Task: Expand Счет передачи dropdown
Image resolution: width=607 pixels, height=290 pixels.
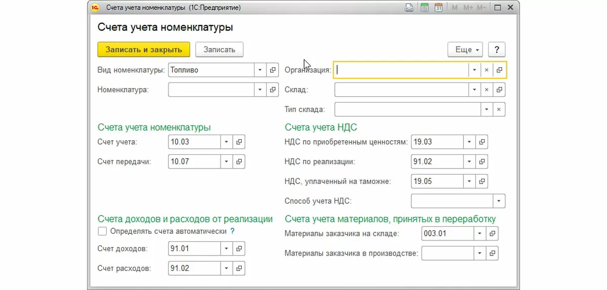Action: tap(227, 162)
